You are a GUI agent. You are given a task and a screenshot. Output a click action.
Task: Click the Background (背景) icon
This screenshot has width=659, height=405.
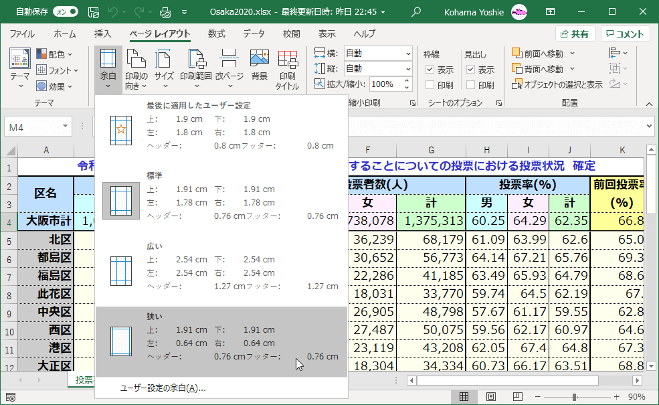[259, 67]
